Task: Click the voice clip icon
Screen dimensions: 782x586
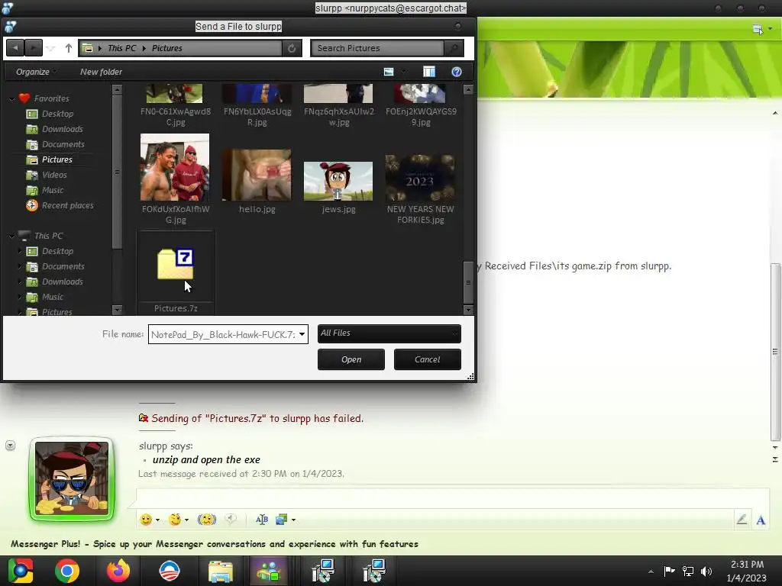Action: [231, 520]
